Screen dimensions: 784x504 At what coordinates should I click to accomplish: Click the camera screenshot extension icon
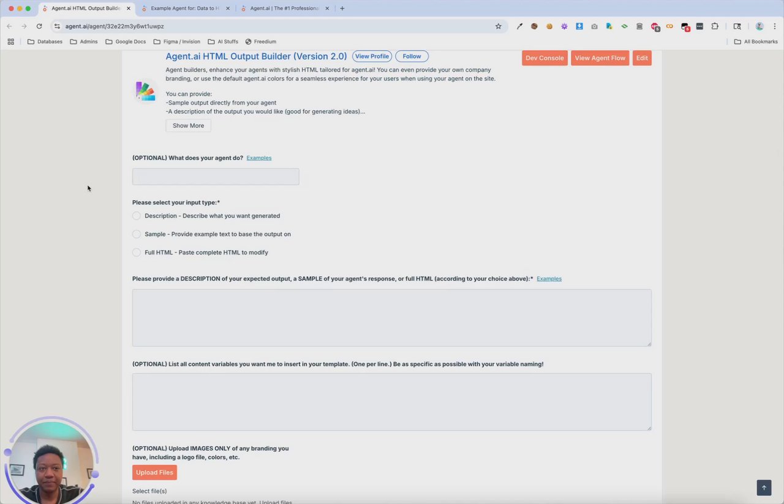(x=594, y=26)
